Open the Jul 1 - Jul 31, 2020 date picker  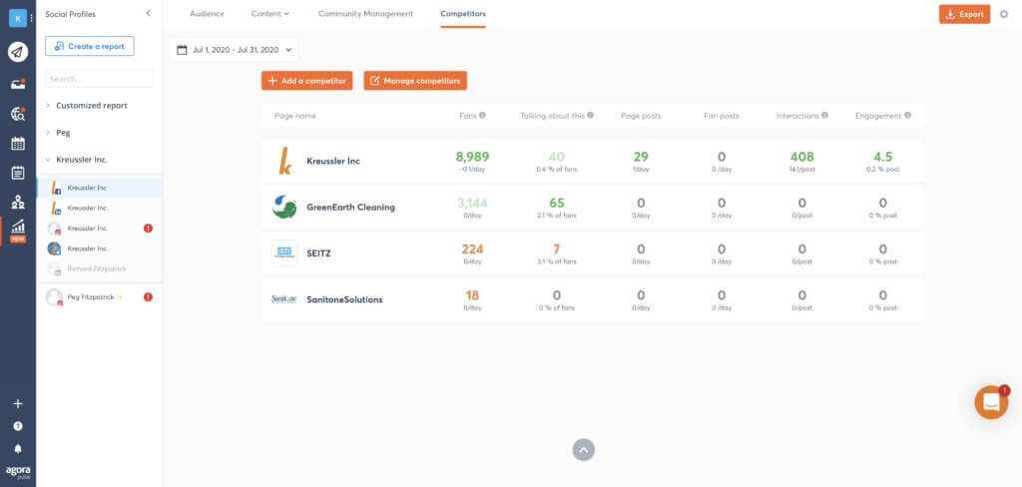click(x=235, y=50)
